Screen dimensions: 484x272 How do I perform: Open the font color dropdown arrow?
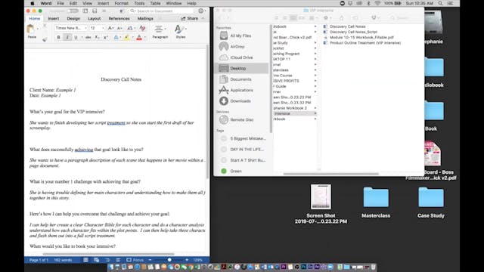click(144, 37)
